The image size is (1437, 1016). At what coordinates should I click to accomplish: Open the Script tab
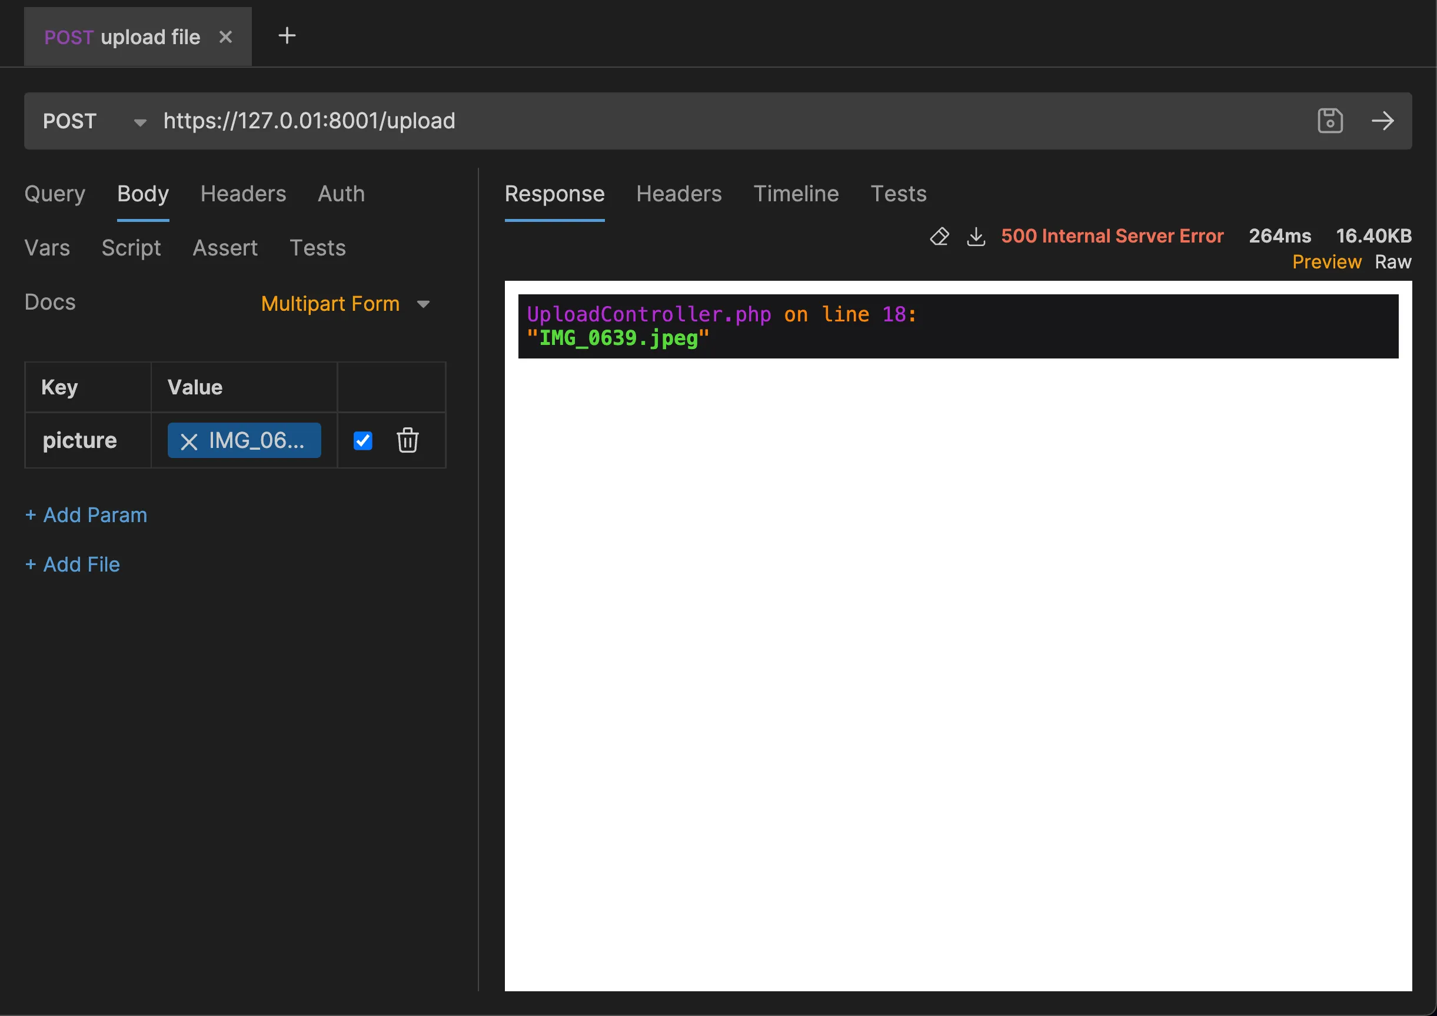pyautogui.click(x=131, y=248)
